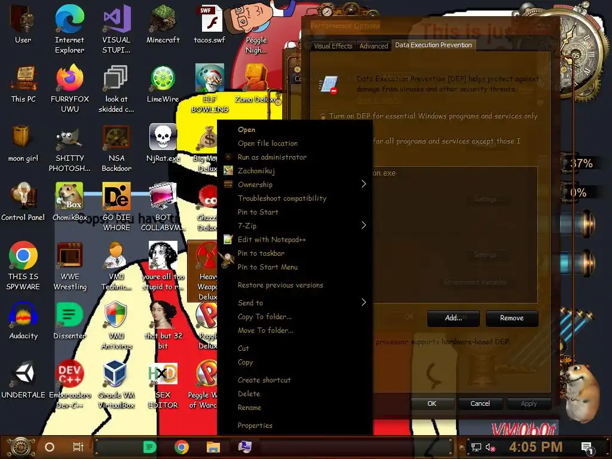Select the VMO Antivirus shield icon
This screenshot has height=459, width=612.
click(116, 325)
